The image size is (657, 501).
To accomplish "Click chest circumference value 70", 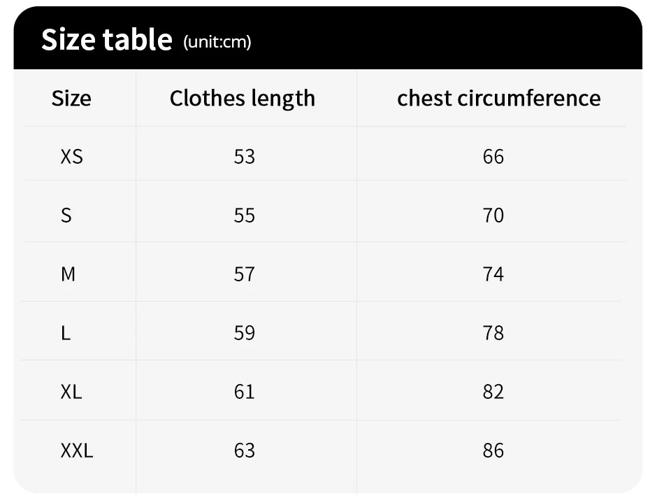I will tap(493, 216).
